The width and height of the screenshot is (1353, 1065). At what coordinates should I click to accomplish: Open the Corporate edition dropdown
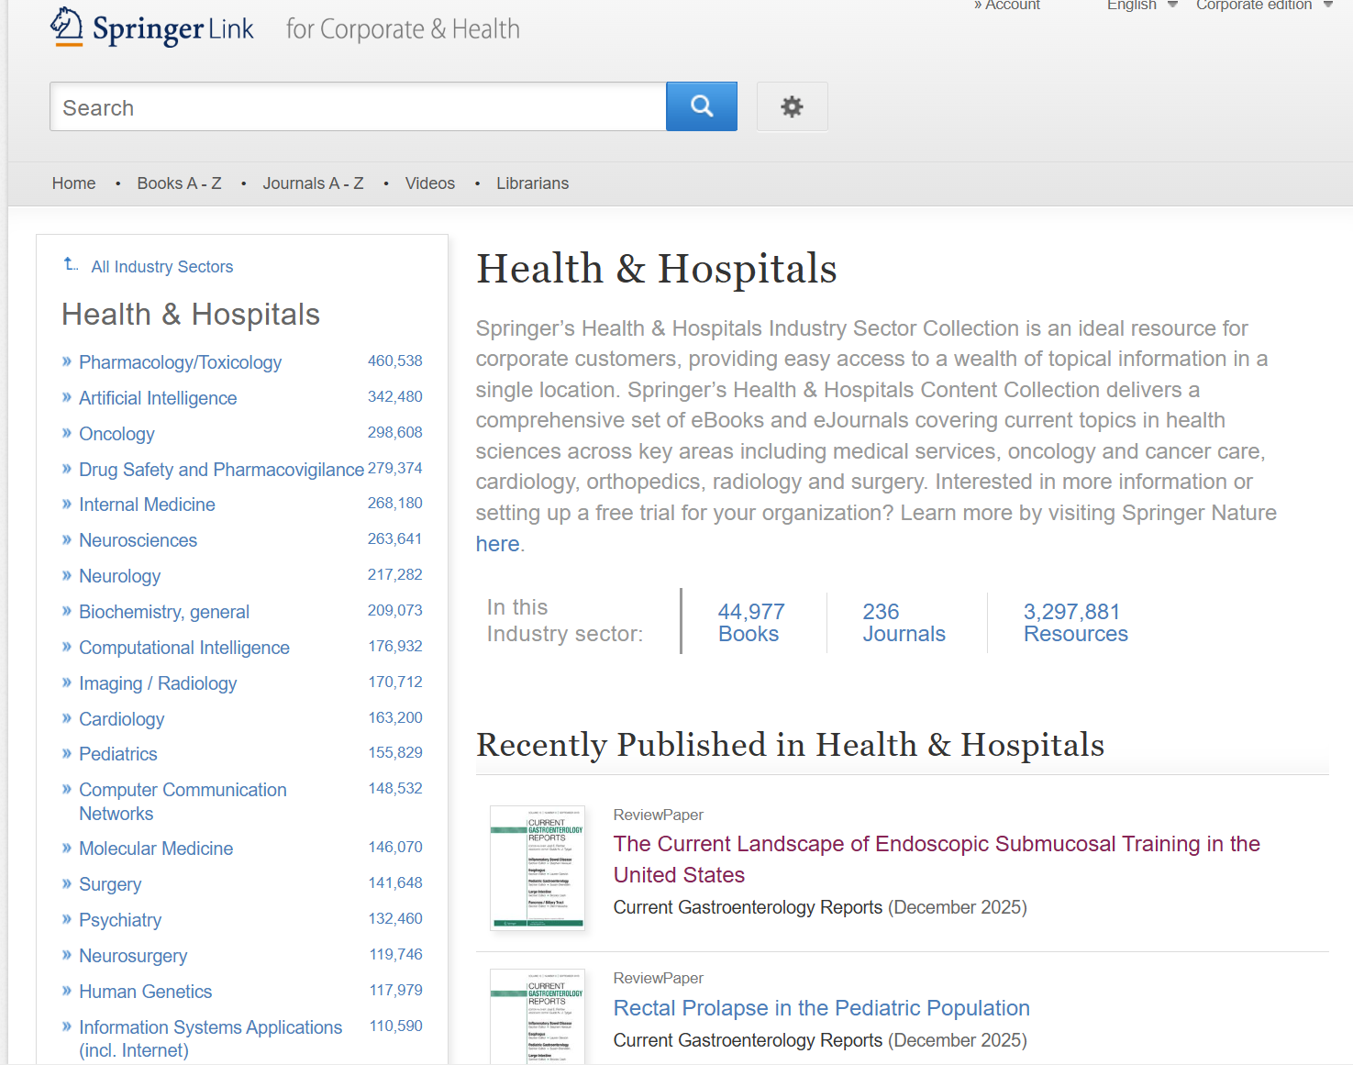tap(1264, 6)
